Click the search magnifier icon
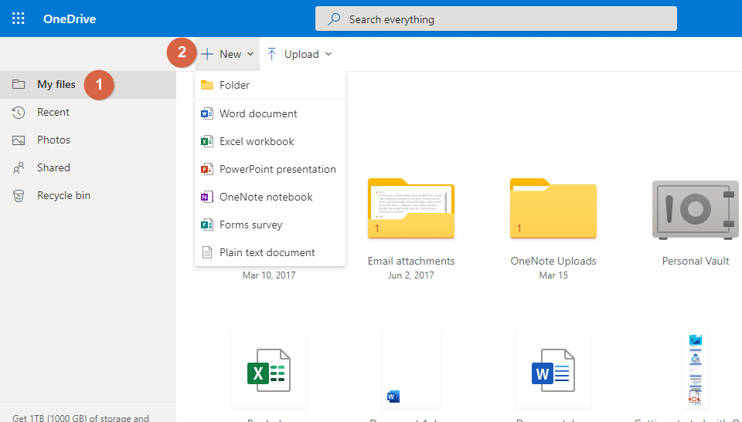742x422 pixels. coord(334,19)
